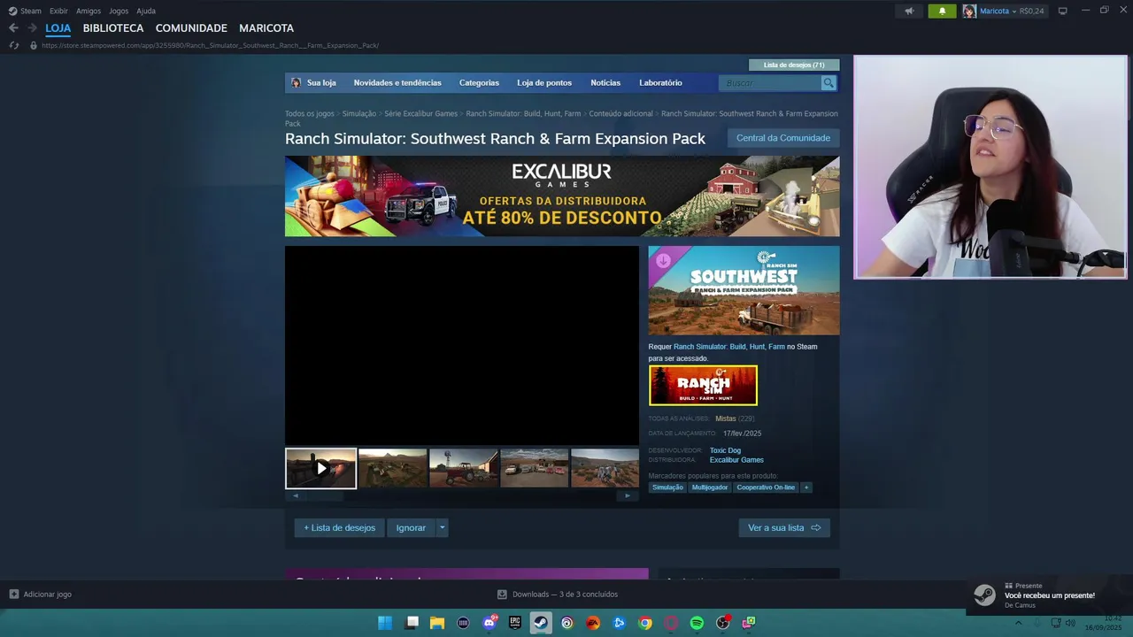
Task: Open Ranch Simulator: Build, Hunt, Farm link
Action: tap(729, 347)
